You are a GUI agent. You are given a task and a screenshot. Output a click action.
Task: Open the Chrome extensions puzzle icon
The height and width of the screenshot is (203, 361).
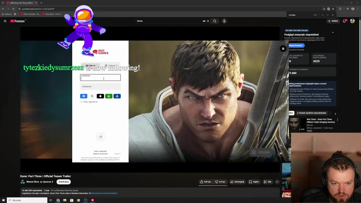click(340, 9)
